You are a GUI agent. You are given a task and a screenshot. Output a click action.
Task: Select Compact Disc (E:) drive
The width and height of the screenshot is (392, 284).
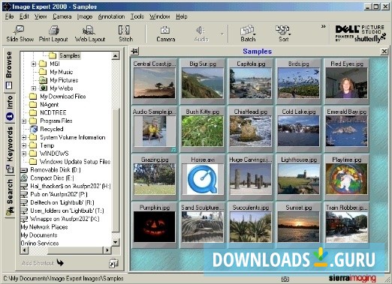pyautogui.click(x=52, y=178)
